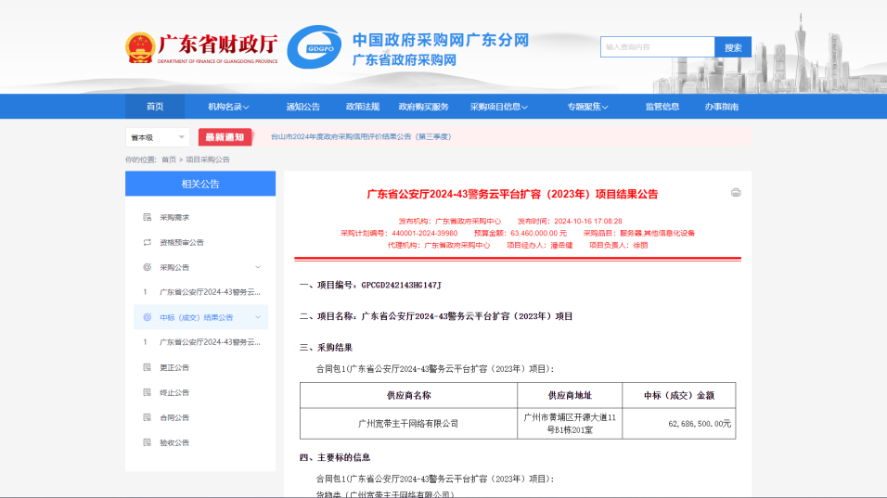
Task: Click the Guangdong Finance Department emblem logo
Action: pos(140,47)
